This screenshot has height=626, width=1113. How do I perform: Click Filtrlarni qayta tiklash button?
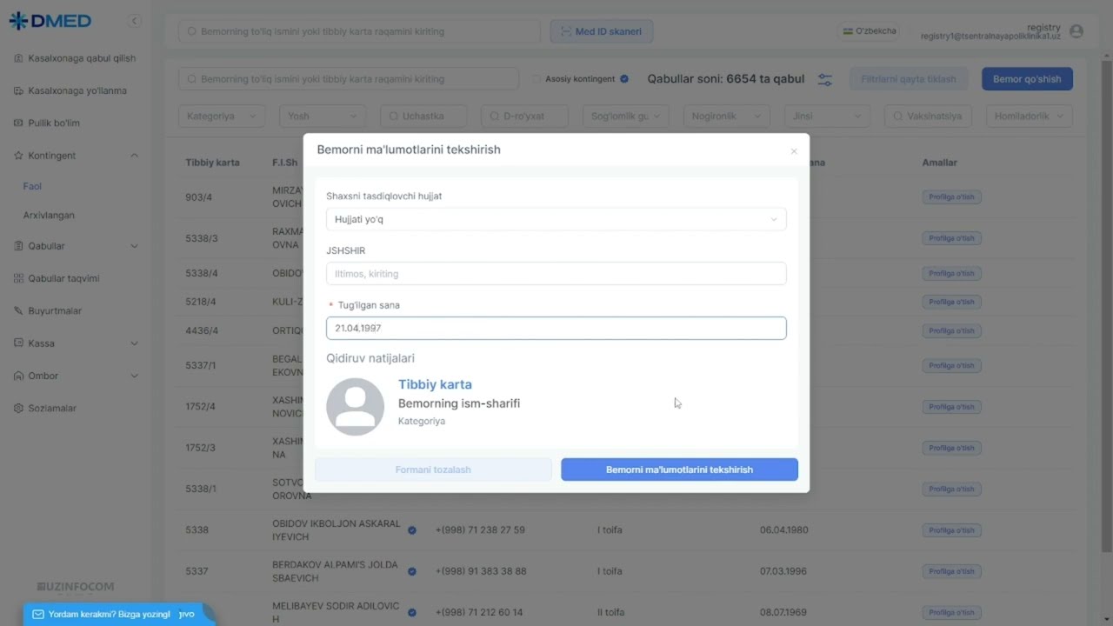[909, 79]
